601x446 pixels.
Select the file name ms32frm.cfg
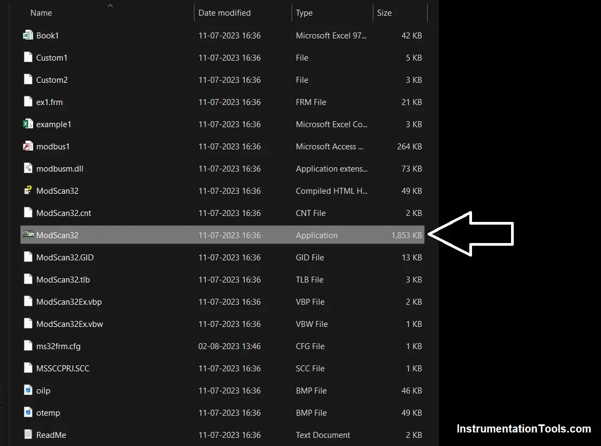click(x=59, y=346)
